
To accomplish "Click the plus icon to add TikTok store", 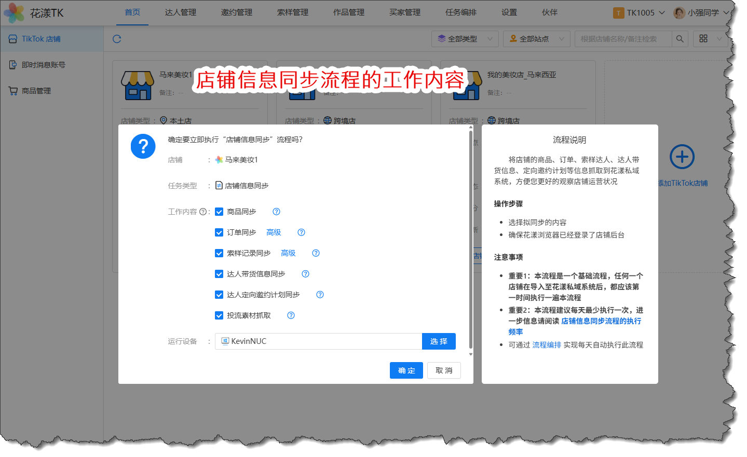I will [x=682, y=157].
